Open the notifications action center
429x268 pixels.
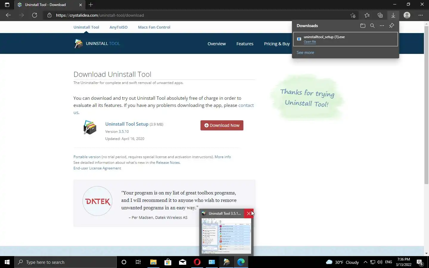pos(420,262)
